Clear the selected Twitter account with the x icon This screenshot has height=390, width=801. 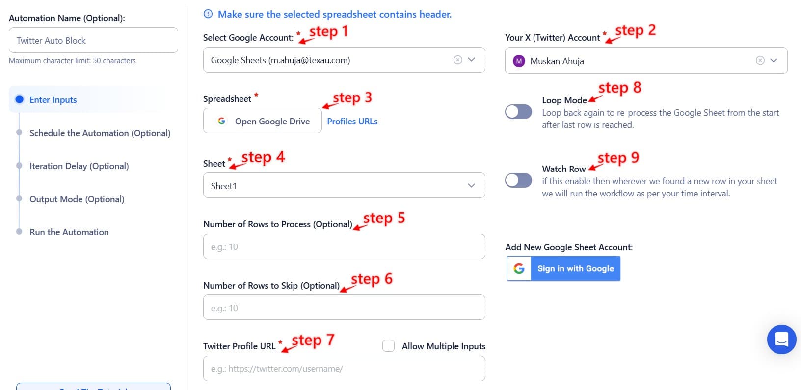point(760,60)
